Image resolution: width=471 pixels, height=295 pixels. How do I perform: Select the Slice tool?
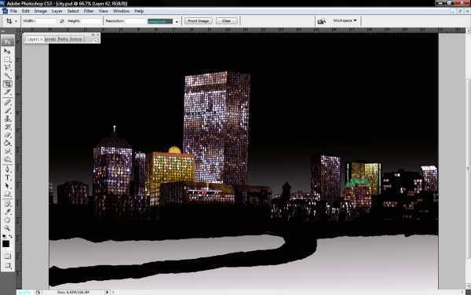[7, 92]
